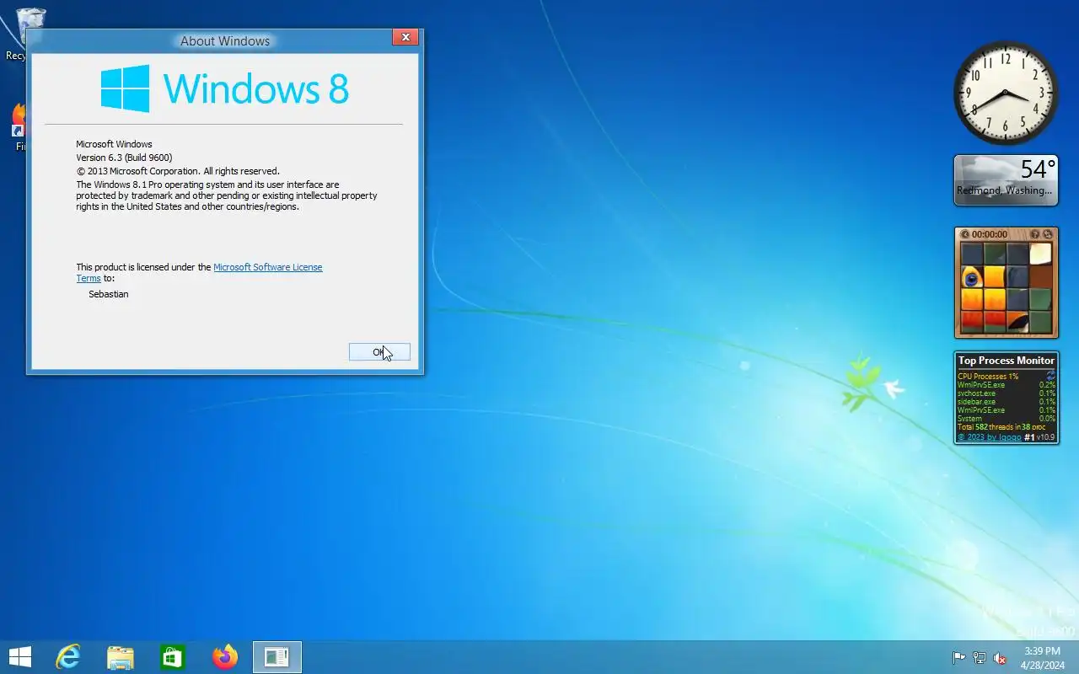This screenshot has height=674, width=1079.
Task: Select the sidebar.exe process row
Action: click(x=1006, y=402)
